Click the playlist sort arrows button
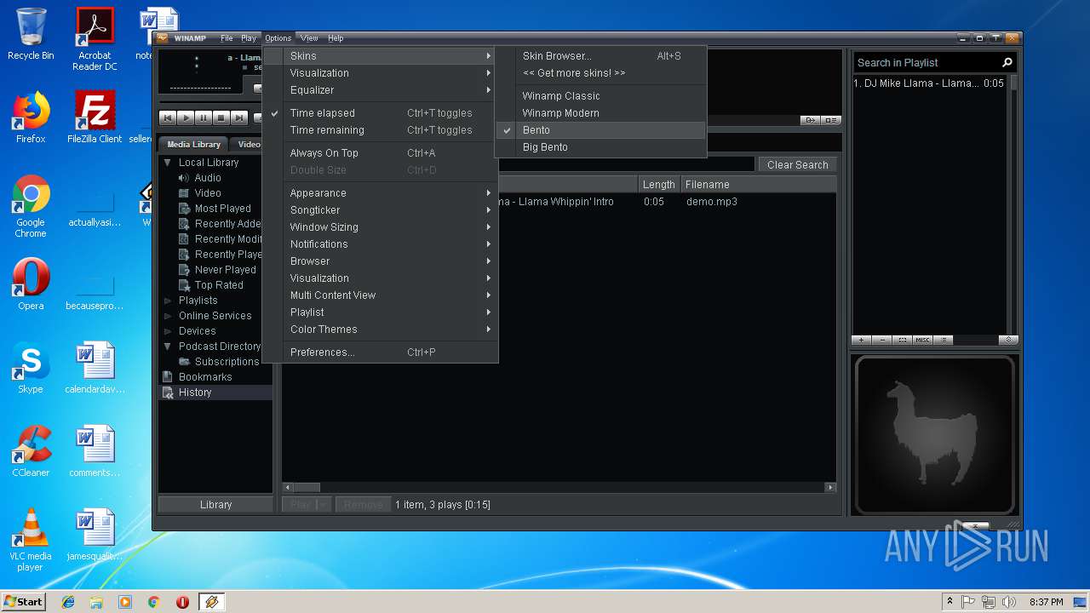 tap(1008, 340)
